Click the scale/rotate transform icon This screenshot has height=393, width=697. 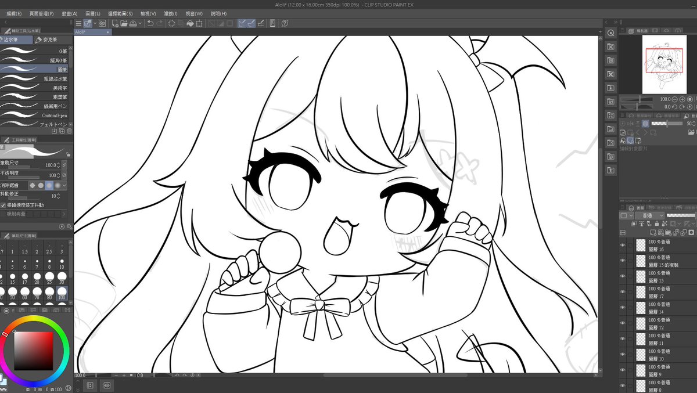point(199,23)
